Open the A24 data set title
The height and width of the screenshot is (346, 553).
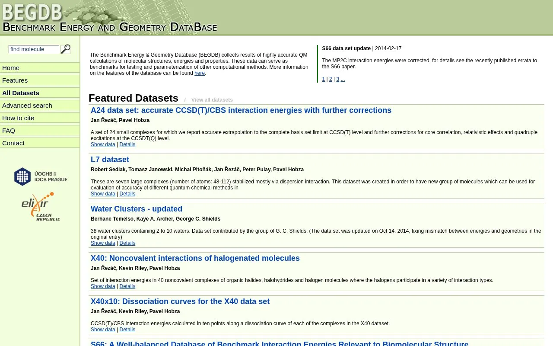(241, 110)
